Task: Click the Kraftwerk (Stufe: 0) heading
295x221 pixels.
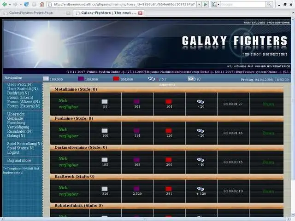Action: point(74,176)
